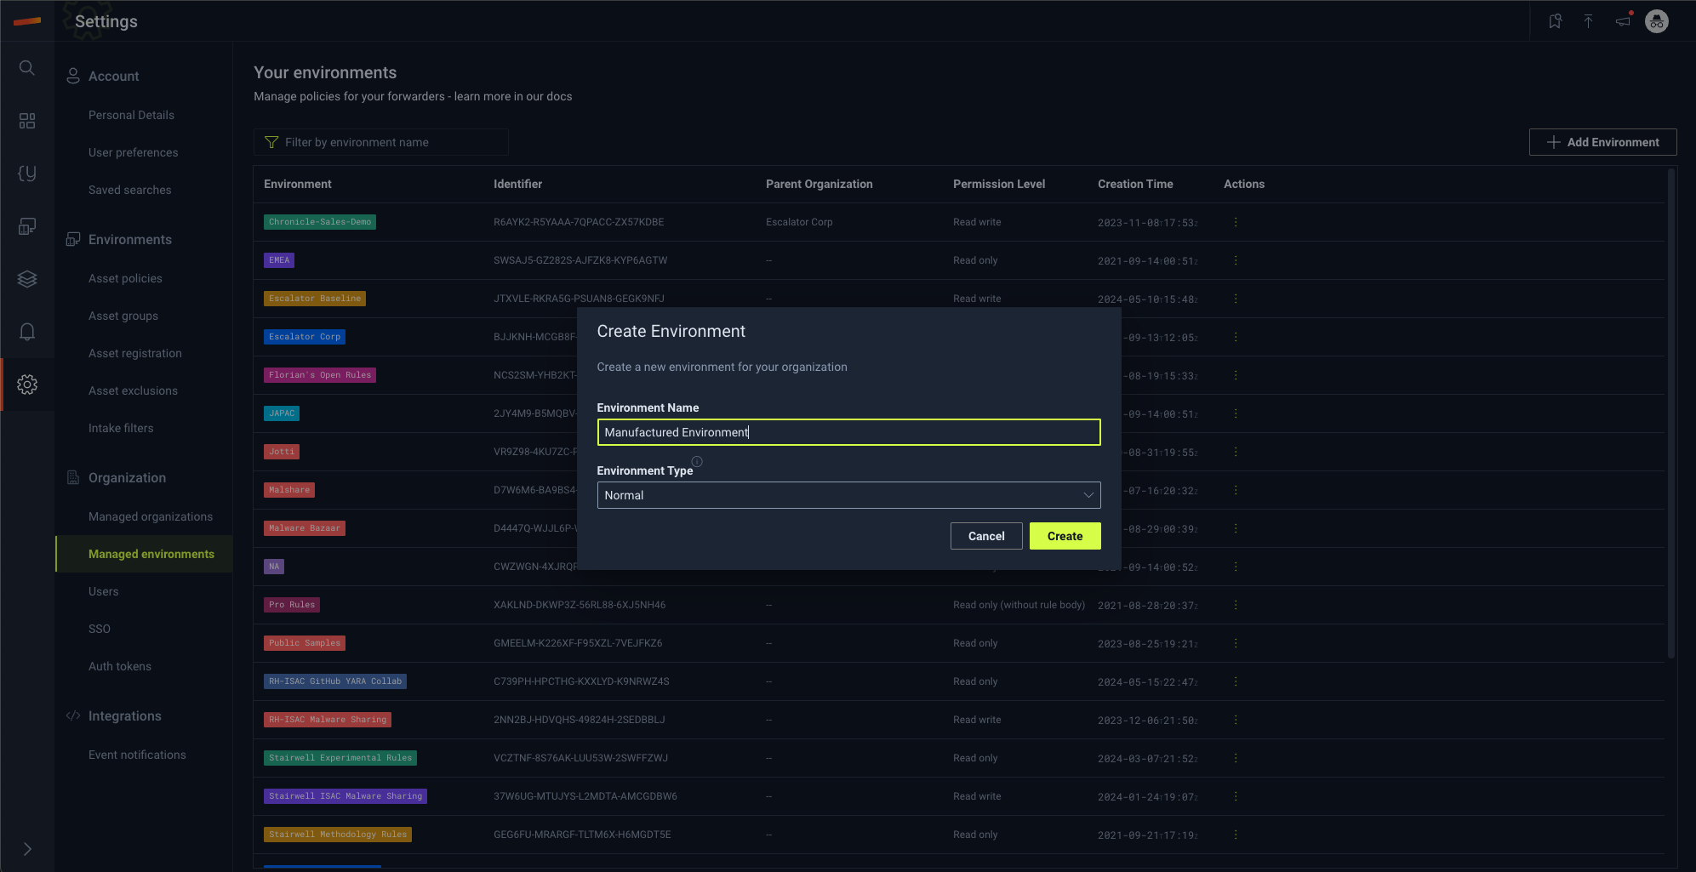
Task: Open announcements megaphone icon
Action: [1623, 21]
